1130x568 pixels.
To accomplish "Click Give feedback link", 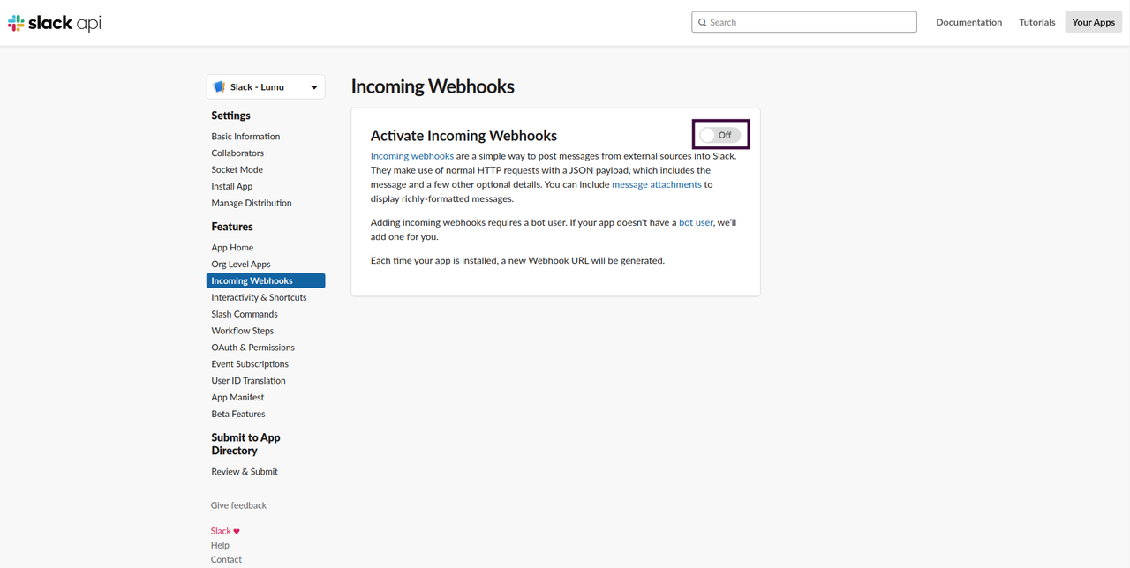I will click(x=238, y=505).
